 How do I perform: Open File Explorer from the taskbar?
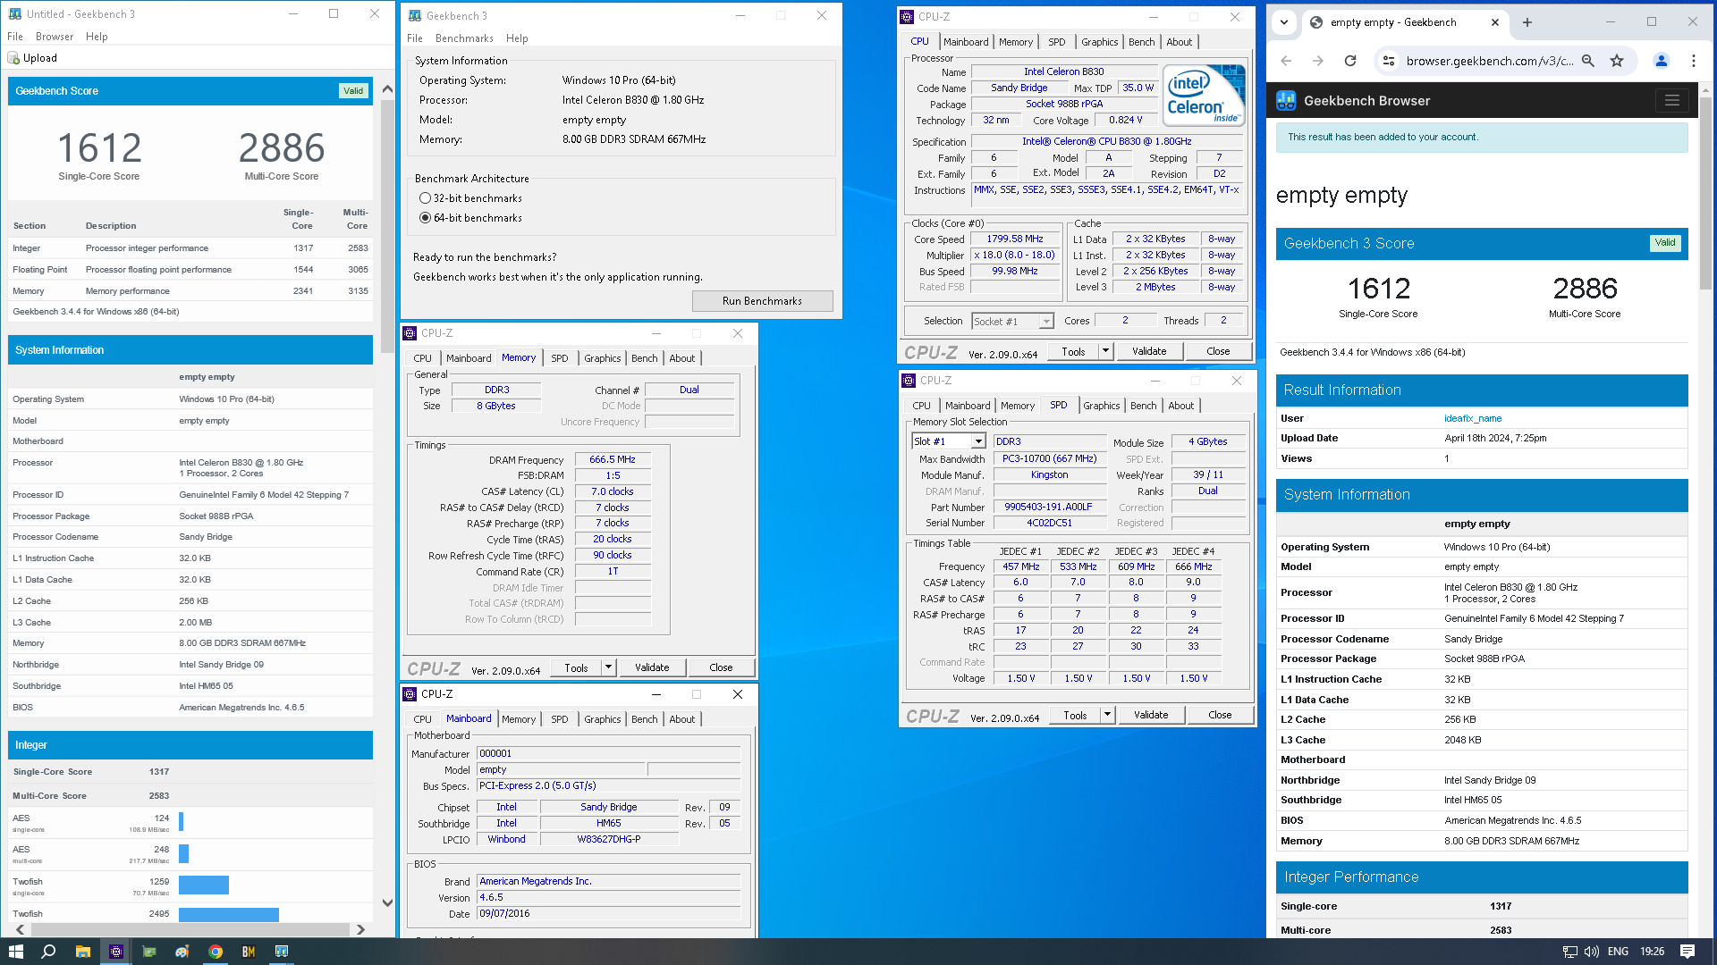point(82,952)
